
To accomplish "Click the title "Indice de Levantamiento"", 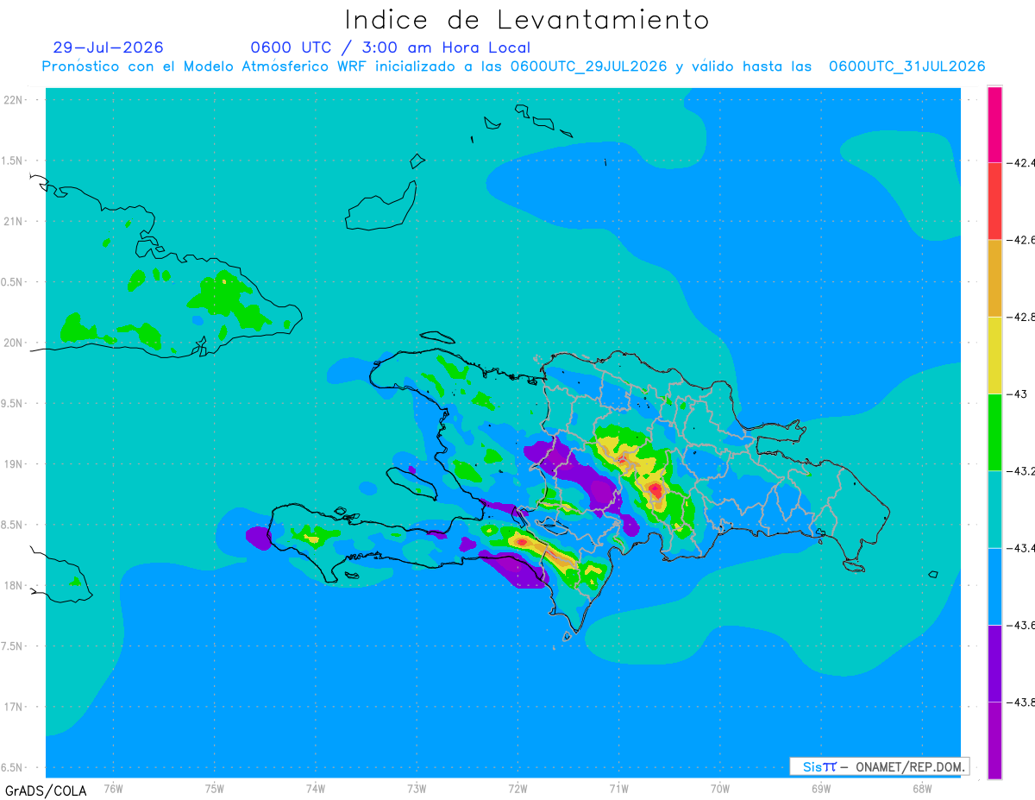I will 527,19.
